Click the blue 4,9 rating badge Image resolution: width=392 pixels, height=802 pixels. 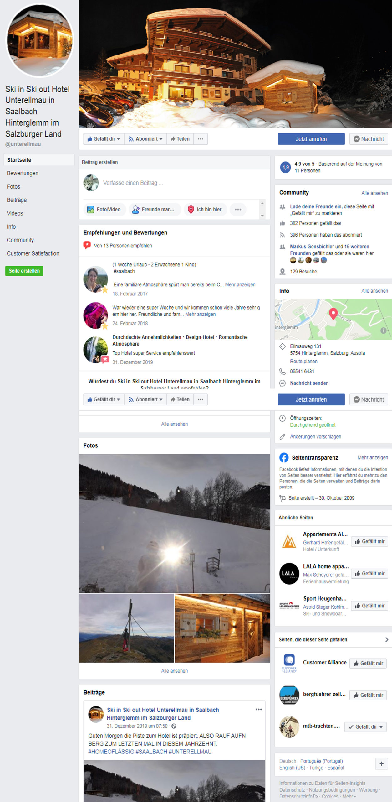[285, 167]
